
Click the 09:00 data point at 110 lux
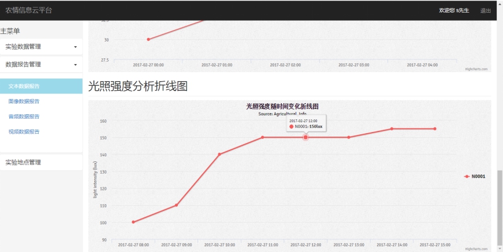[x=177, y=205]
